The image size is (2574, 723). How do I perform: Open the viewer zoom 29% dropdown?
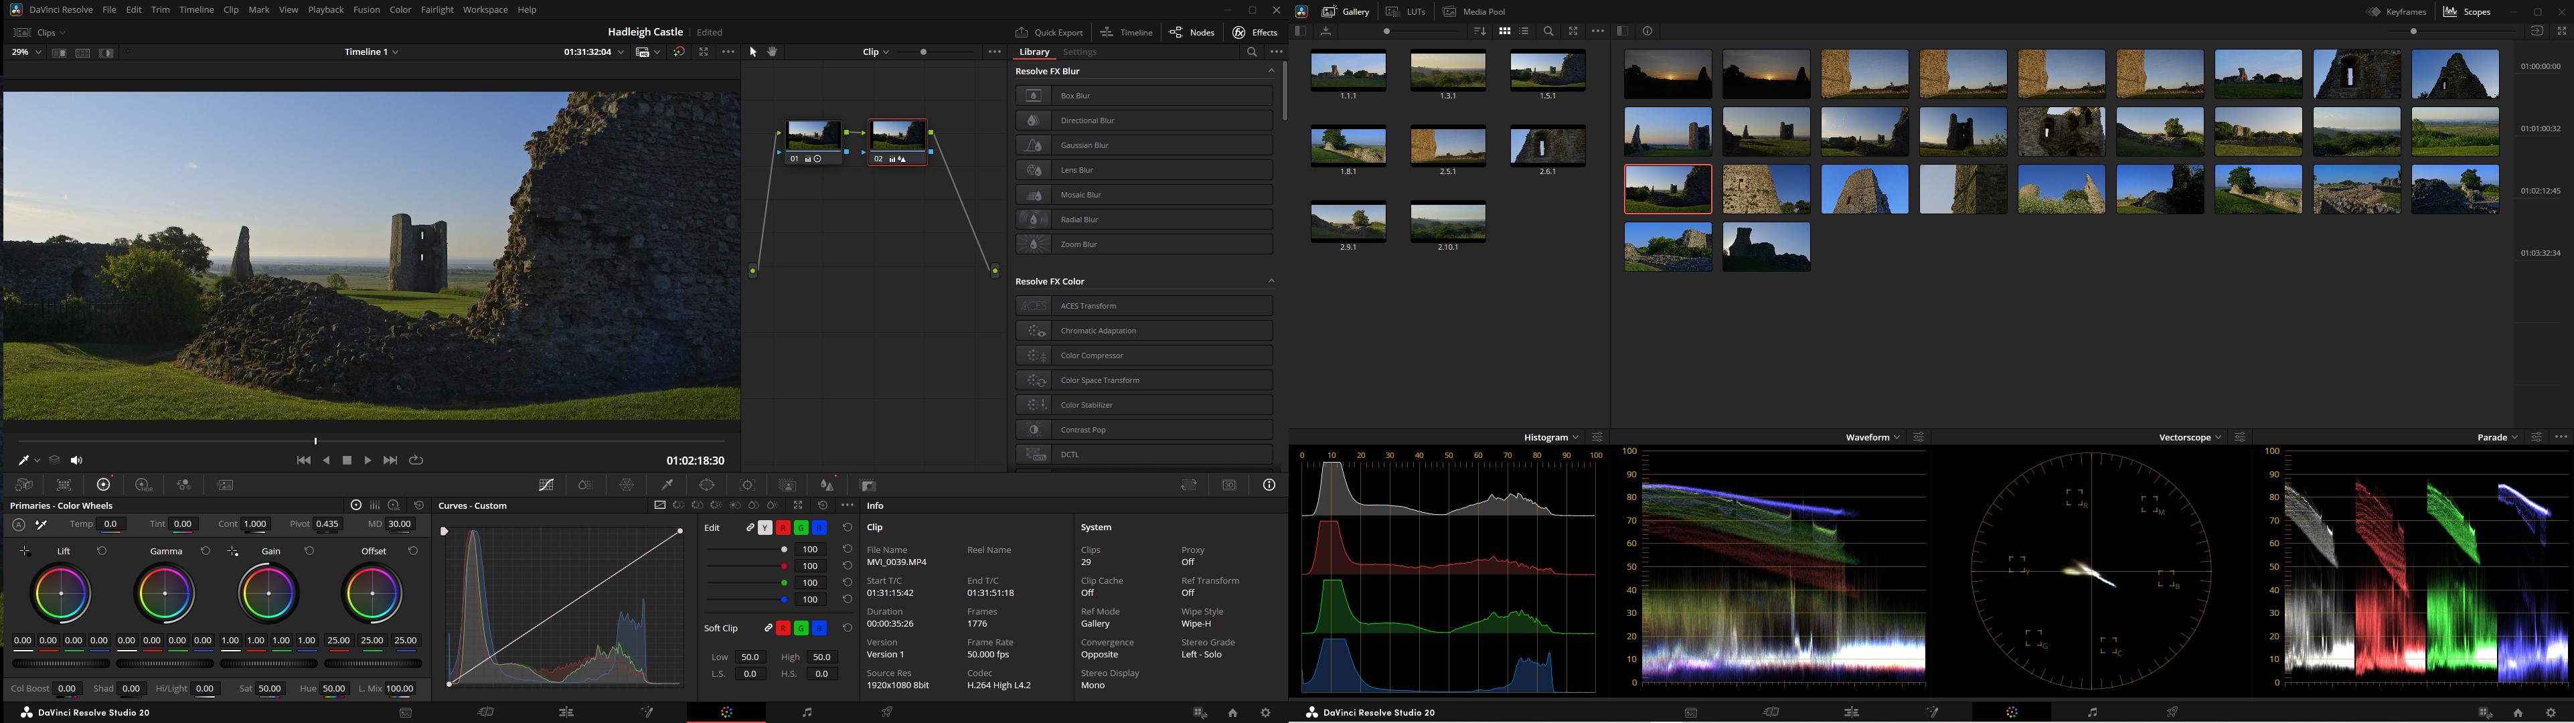coord(26,52)
